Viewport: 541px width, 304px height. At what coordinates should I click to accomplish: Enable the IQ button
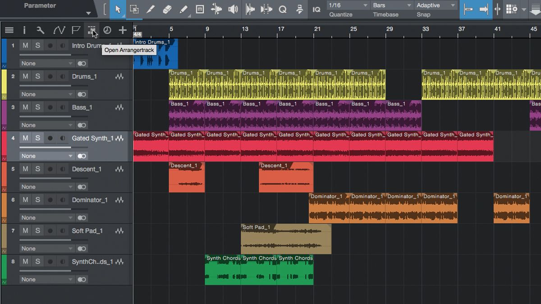(316, 9)
